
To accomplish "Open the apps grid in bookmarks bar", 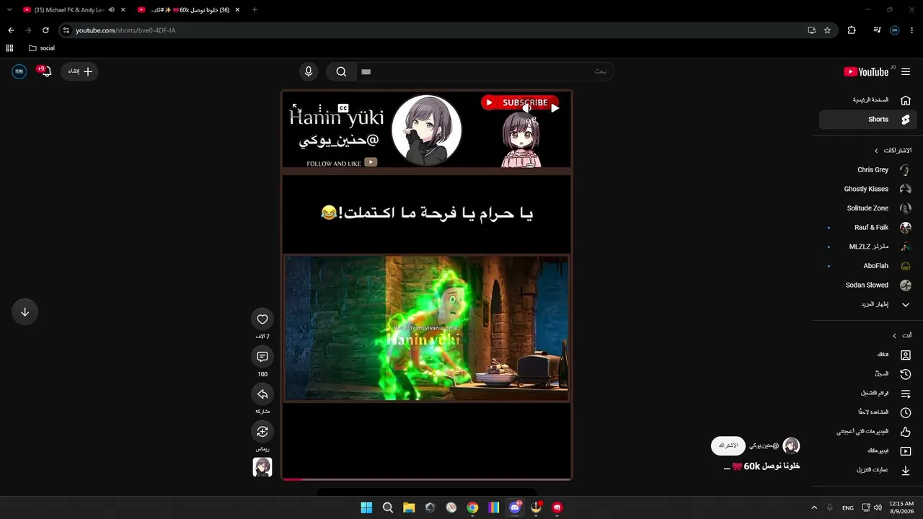I will 9,48.
